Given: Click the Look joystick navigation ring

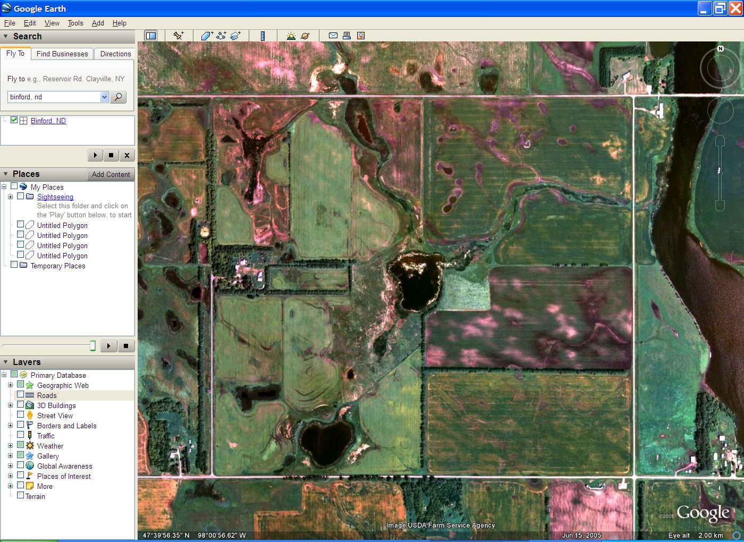Looking at the screenshot, I should click(x=720, y=68).
